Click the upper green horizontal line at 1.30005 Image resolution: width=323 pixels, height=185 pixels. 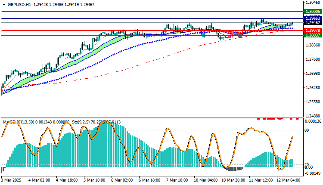(152, 12)
